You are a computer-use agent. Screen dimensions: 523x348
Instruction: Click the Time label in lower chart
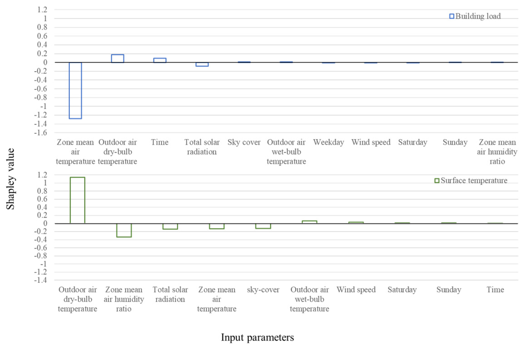coord(495,290)
